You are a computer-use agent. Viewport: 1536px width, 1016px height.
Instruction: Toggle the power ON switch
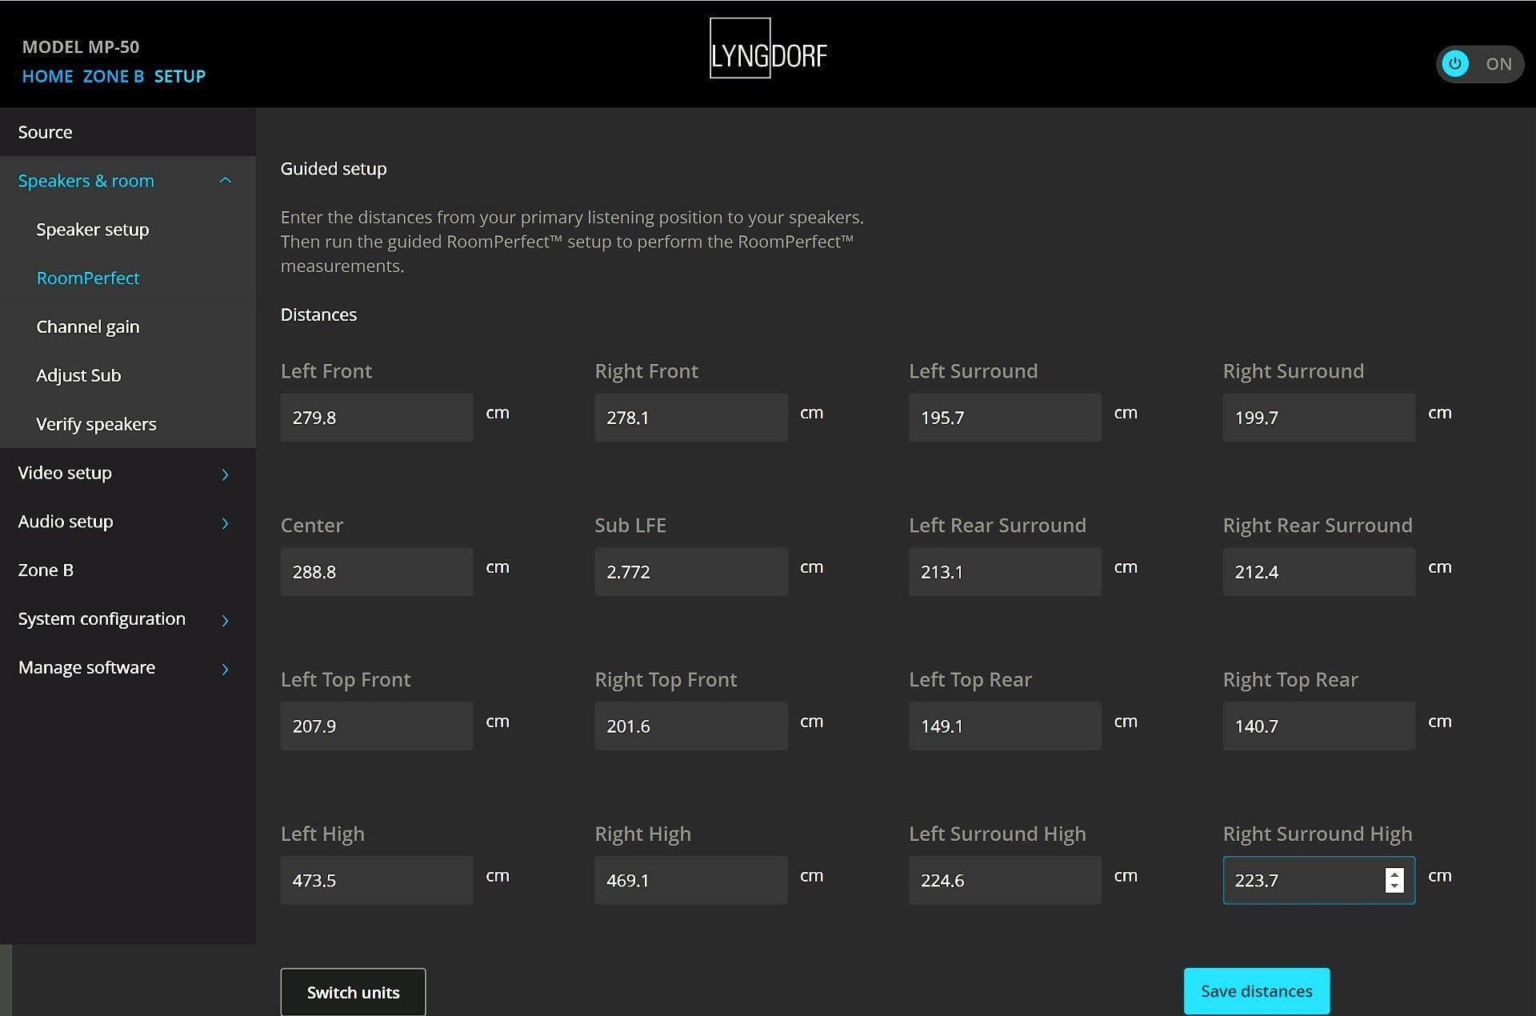(1478, 64)
